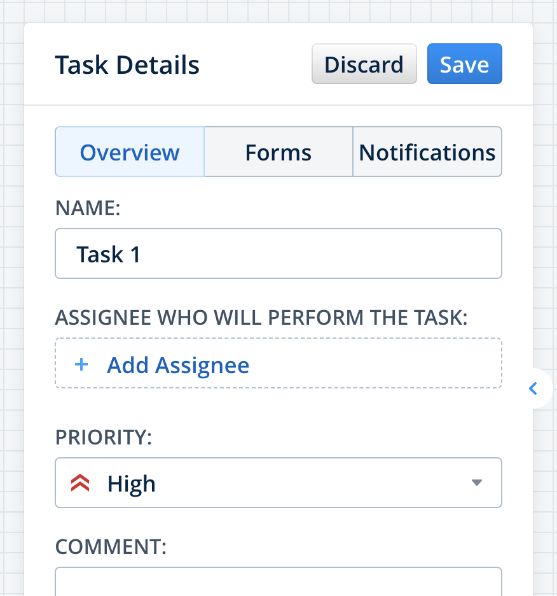Save the task details
Viewport: 557px width, 596px height.
pos(464,64)
